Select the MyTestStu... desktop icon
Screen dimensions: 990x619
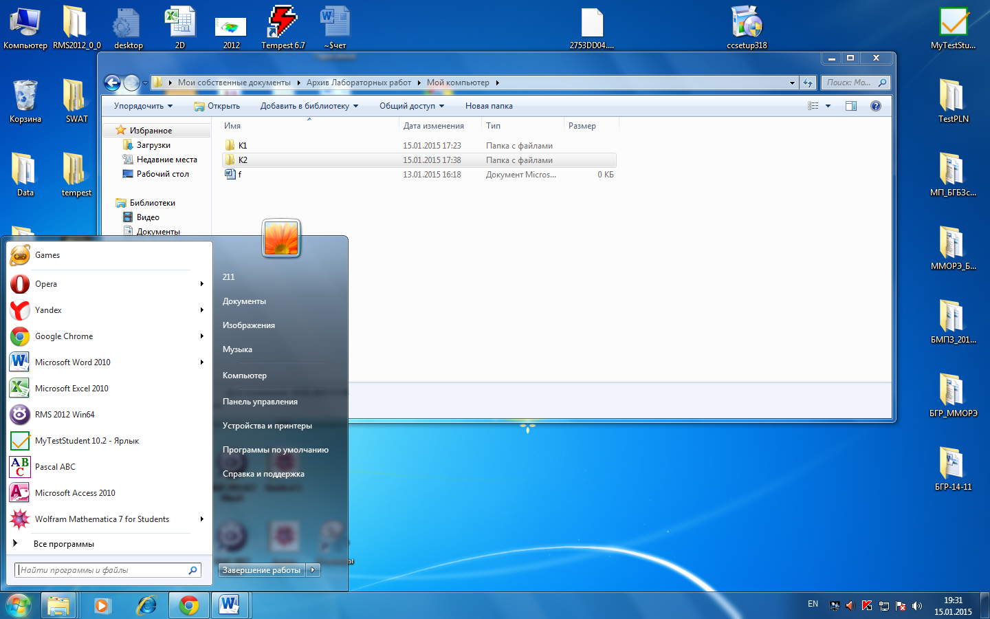pyautogui.click(x=953, y=28)
